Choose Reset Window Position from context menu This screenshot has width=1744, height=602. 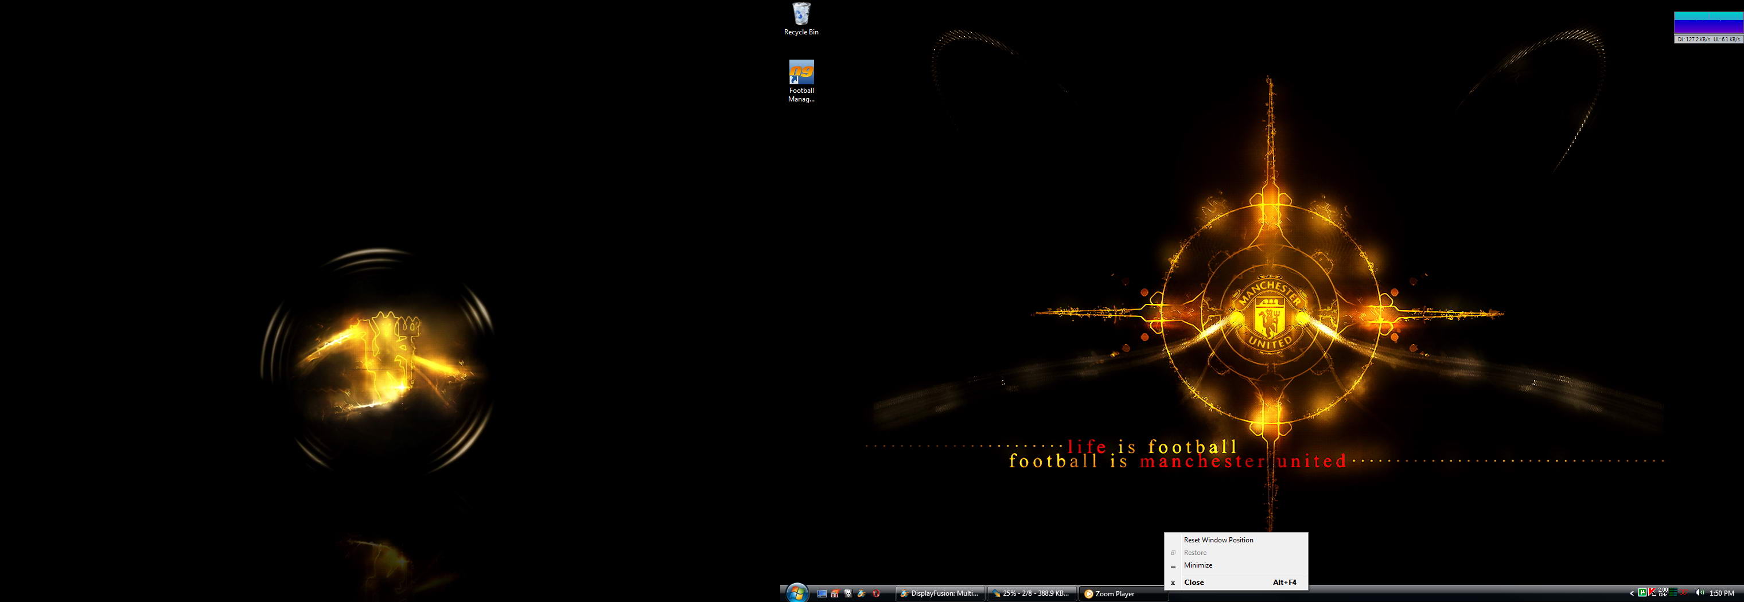[1236, 540]
